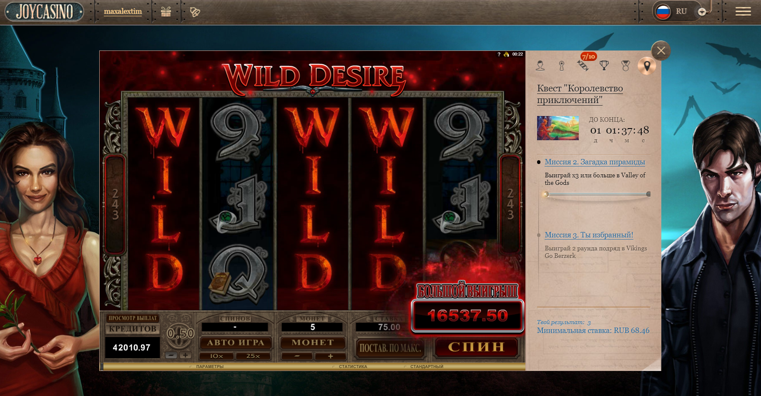Select 25x autoplay spins

coord(253,356)
